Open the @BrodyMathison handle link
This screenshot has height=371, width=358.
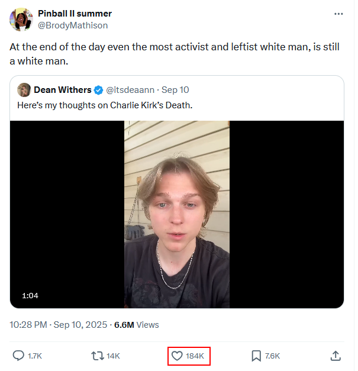pos(73,25)
